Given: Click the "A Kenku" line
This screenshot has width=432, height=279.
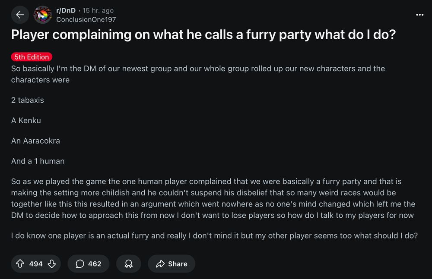Looking at the screenshot, I should point(26,120).
